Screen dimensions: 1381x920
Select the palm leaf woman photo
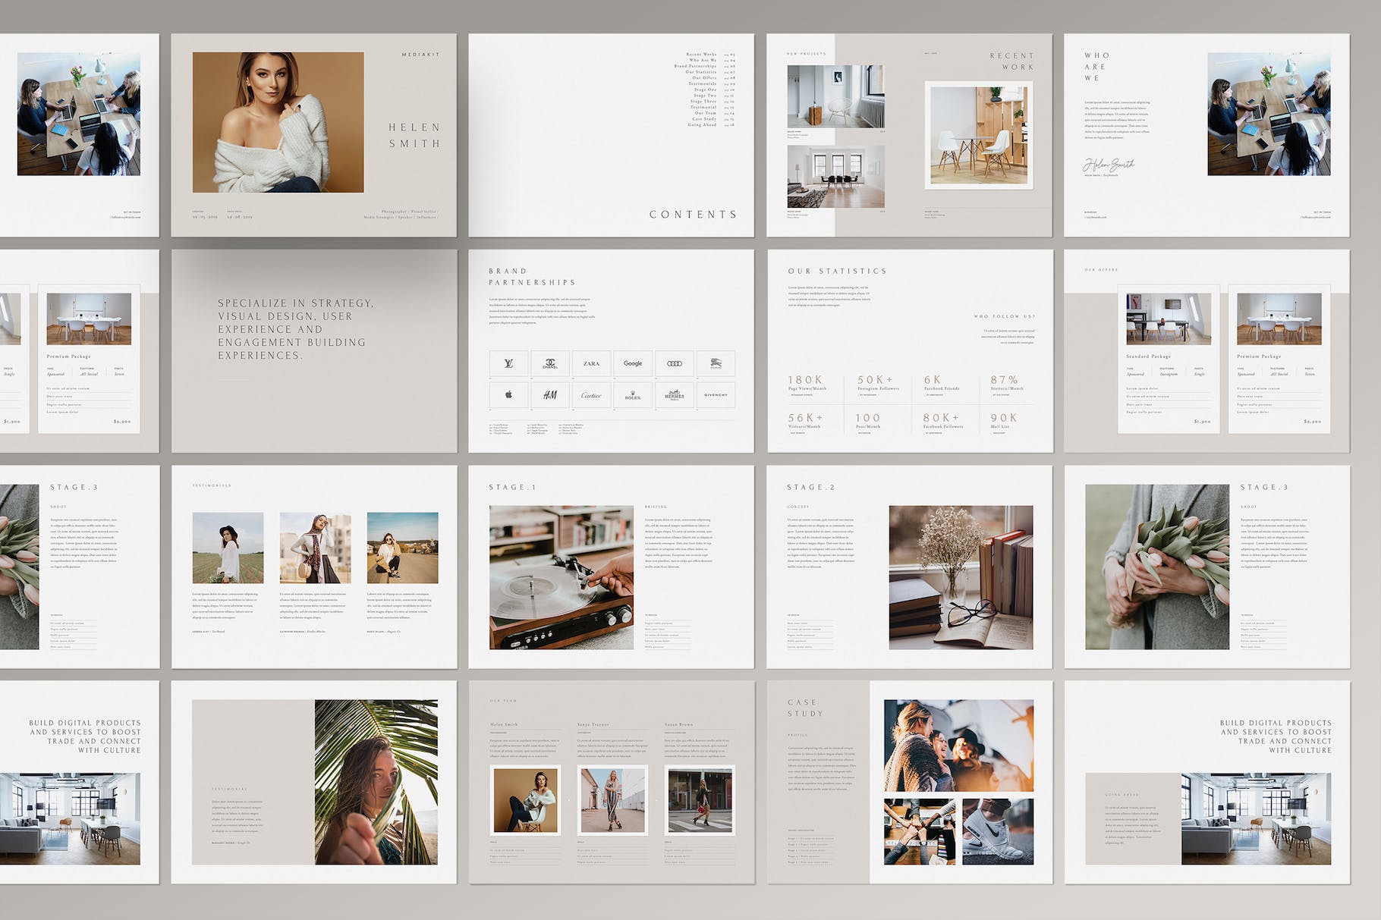click(x=376, y=782)
